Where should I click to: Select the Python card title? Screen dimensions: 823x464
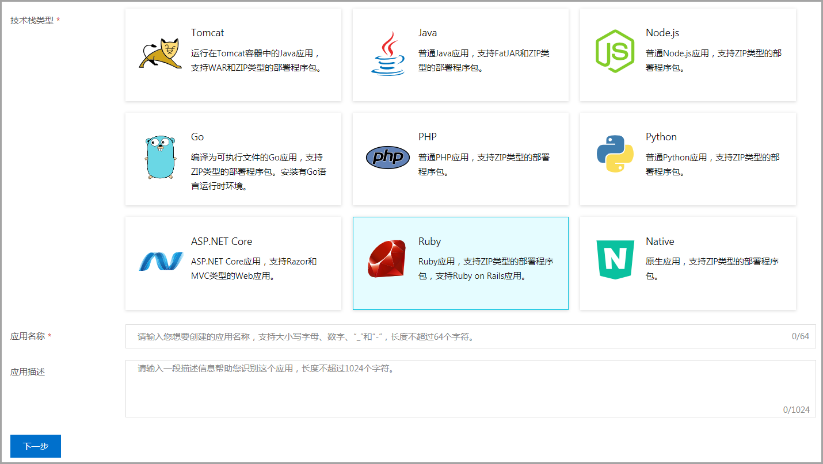tap(661, 137)
